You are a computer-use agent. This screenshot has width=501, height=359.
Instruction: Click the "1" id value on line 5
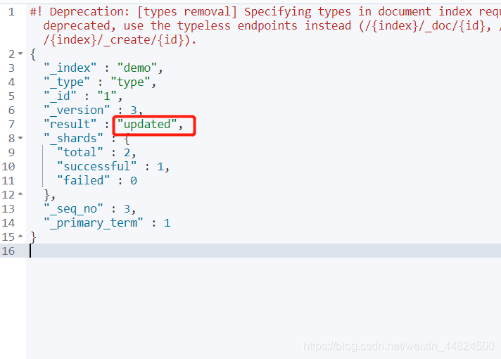click(107, 96)
